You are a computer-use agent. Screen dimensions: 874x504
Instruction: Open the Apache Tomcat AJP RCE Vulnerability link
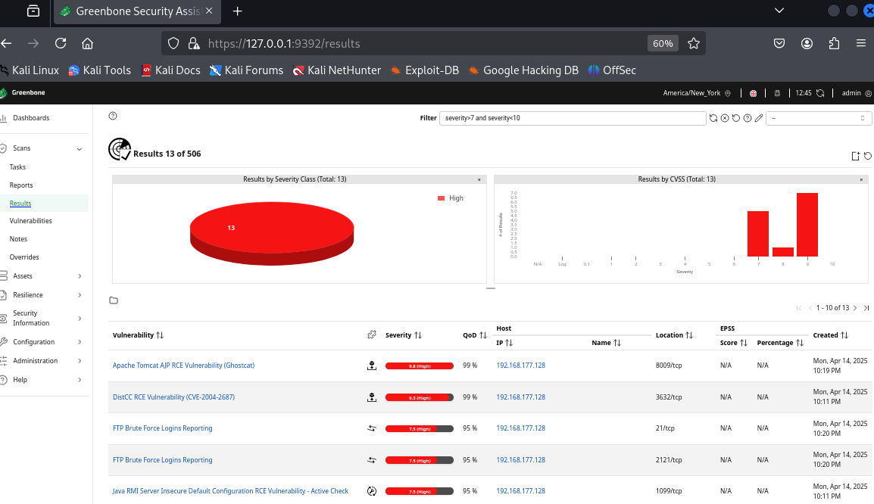click(x=183, y=366)
